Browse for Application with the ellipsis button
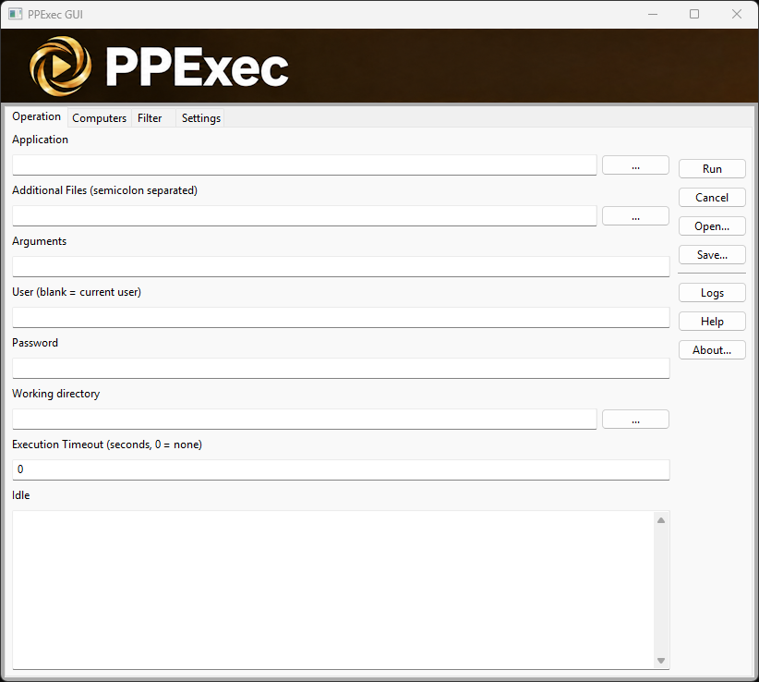759x682 pixels. 635,165
